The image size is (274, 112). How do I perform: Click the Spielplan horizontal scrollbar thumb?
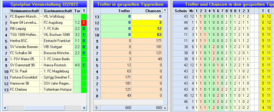44,107
